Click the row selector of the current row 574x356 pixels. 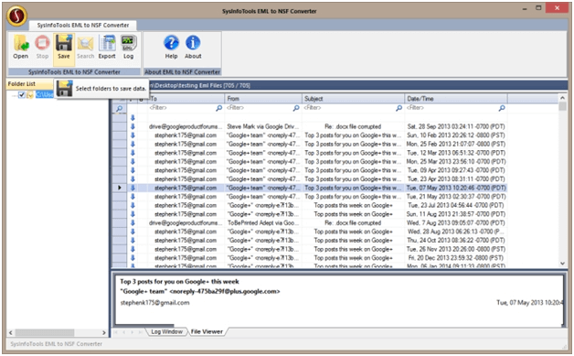120,188
